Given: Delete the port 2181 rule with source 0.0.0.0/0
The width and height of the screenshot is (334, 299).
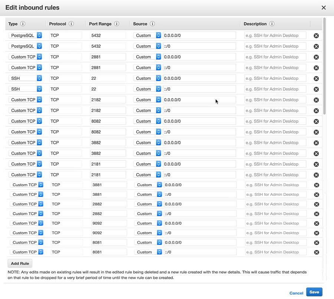Looking at the screenshot, I should tap(316, 164).
